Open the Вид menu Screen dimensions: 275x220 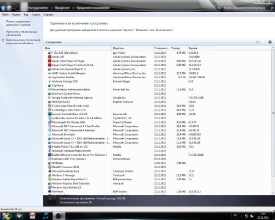26,15
